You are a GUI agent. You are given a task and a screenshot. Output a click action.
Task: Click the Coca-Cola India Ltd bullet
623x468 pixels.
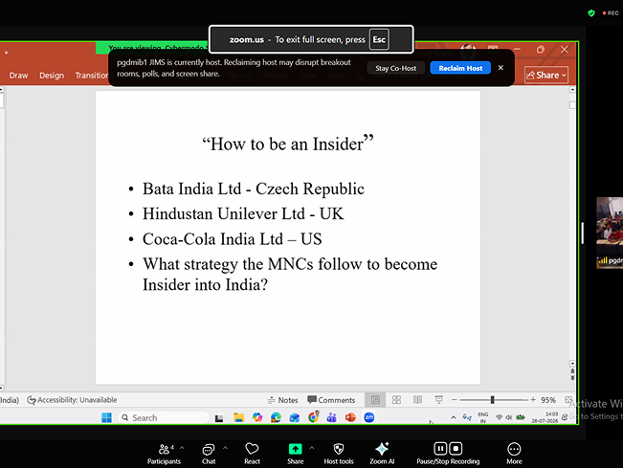click(x=232, y=239)
